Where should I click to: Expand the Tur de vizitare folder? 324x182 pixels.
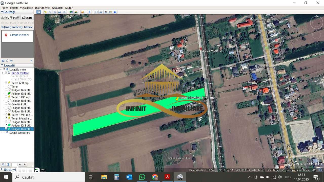pyautogui.click(x=3, y=73)
